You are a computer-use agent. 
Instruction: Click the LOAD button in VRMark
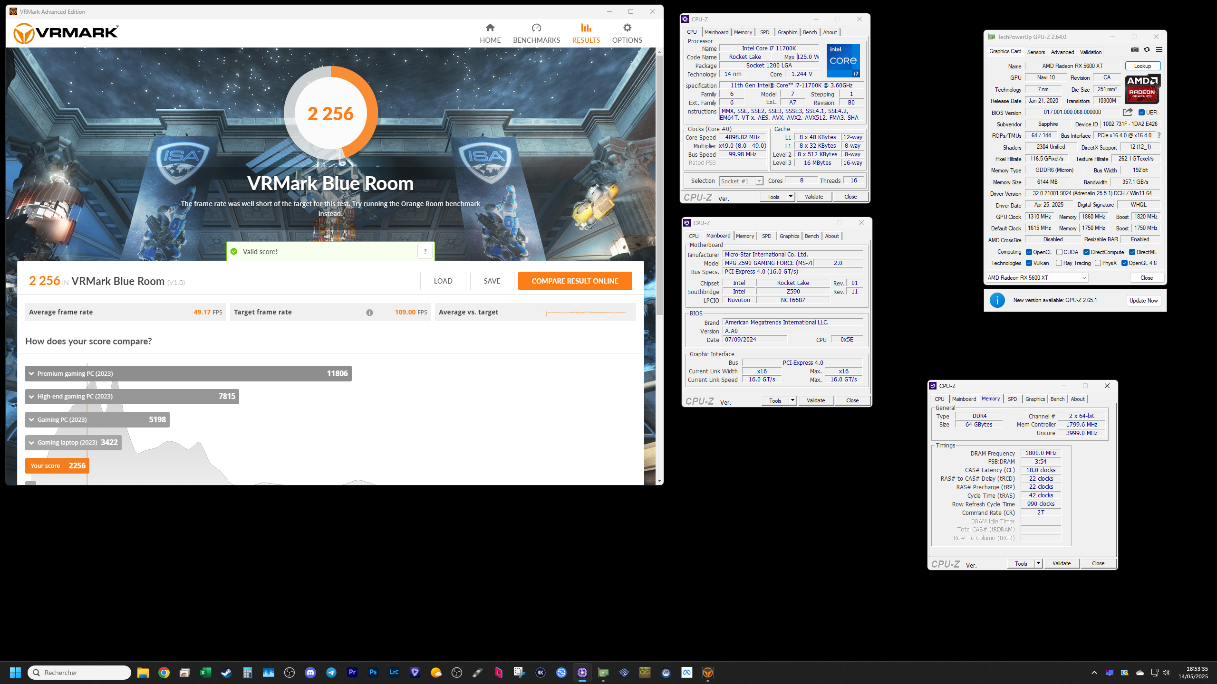(x=443, y=281)
